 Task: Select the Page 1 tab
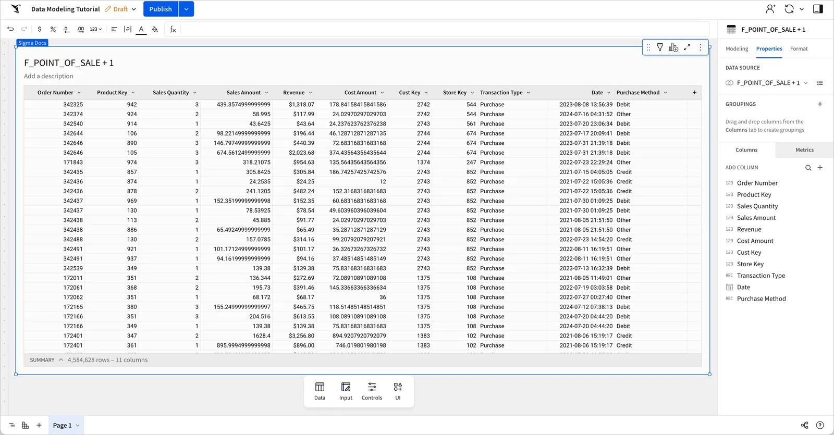pos(66,425)
